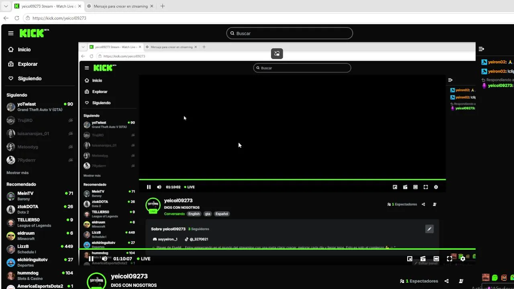Click yeicol09273 streamer avatar

96,281
